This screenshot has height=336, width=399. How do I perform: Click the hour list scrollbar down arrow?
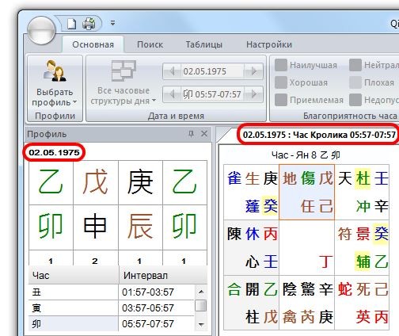coord(201,324)
